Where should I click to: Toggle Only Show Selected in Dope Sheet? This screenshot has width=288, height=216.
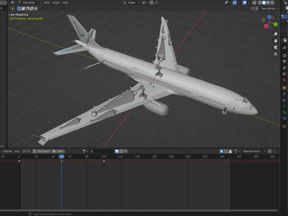point(221,151)
